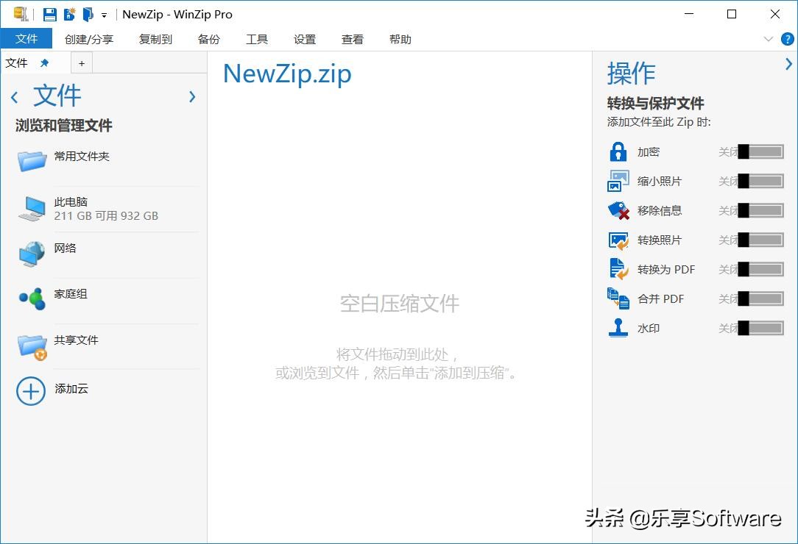Click the 移除信息 icon
This screenshot has width=798, height=544.
coord(618,210)
